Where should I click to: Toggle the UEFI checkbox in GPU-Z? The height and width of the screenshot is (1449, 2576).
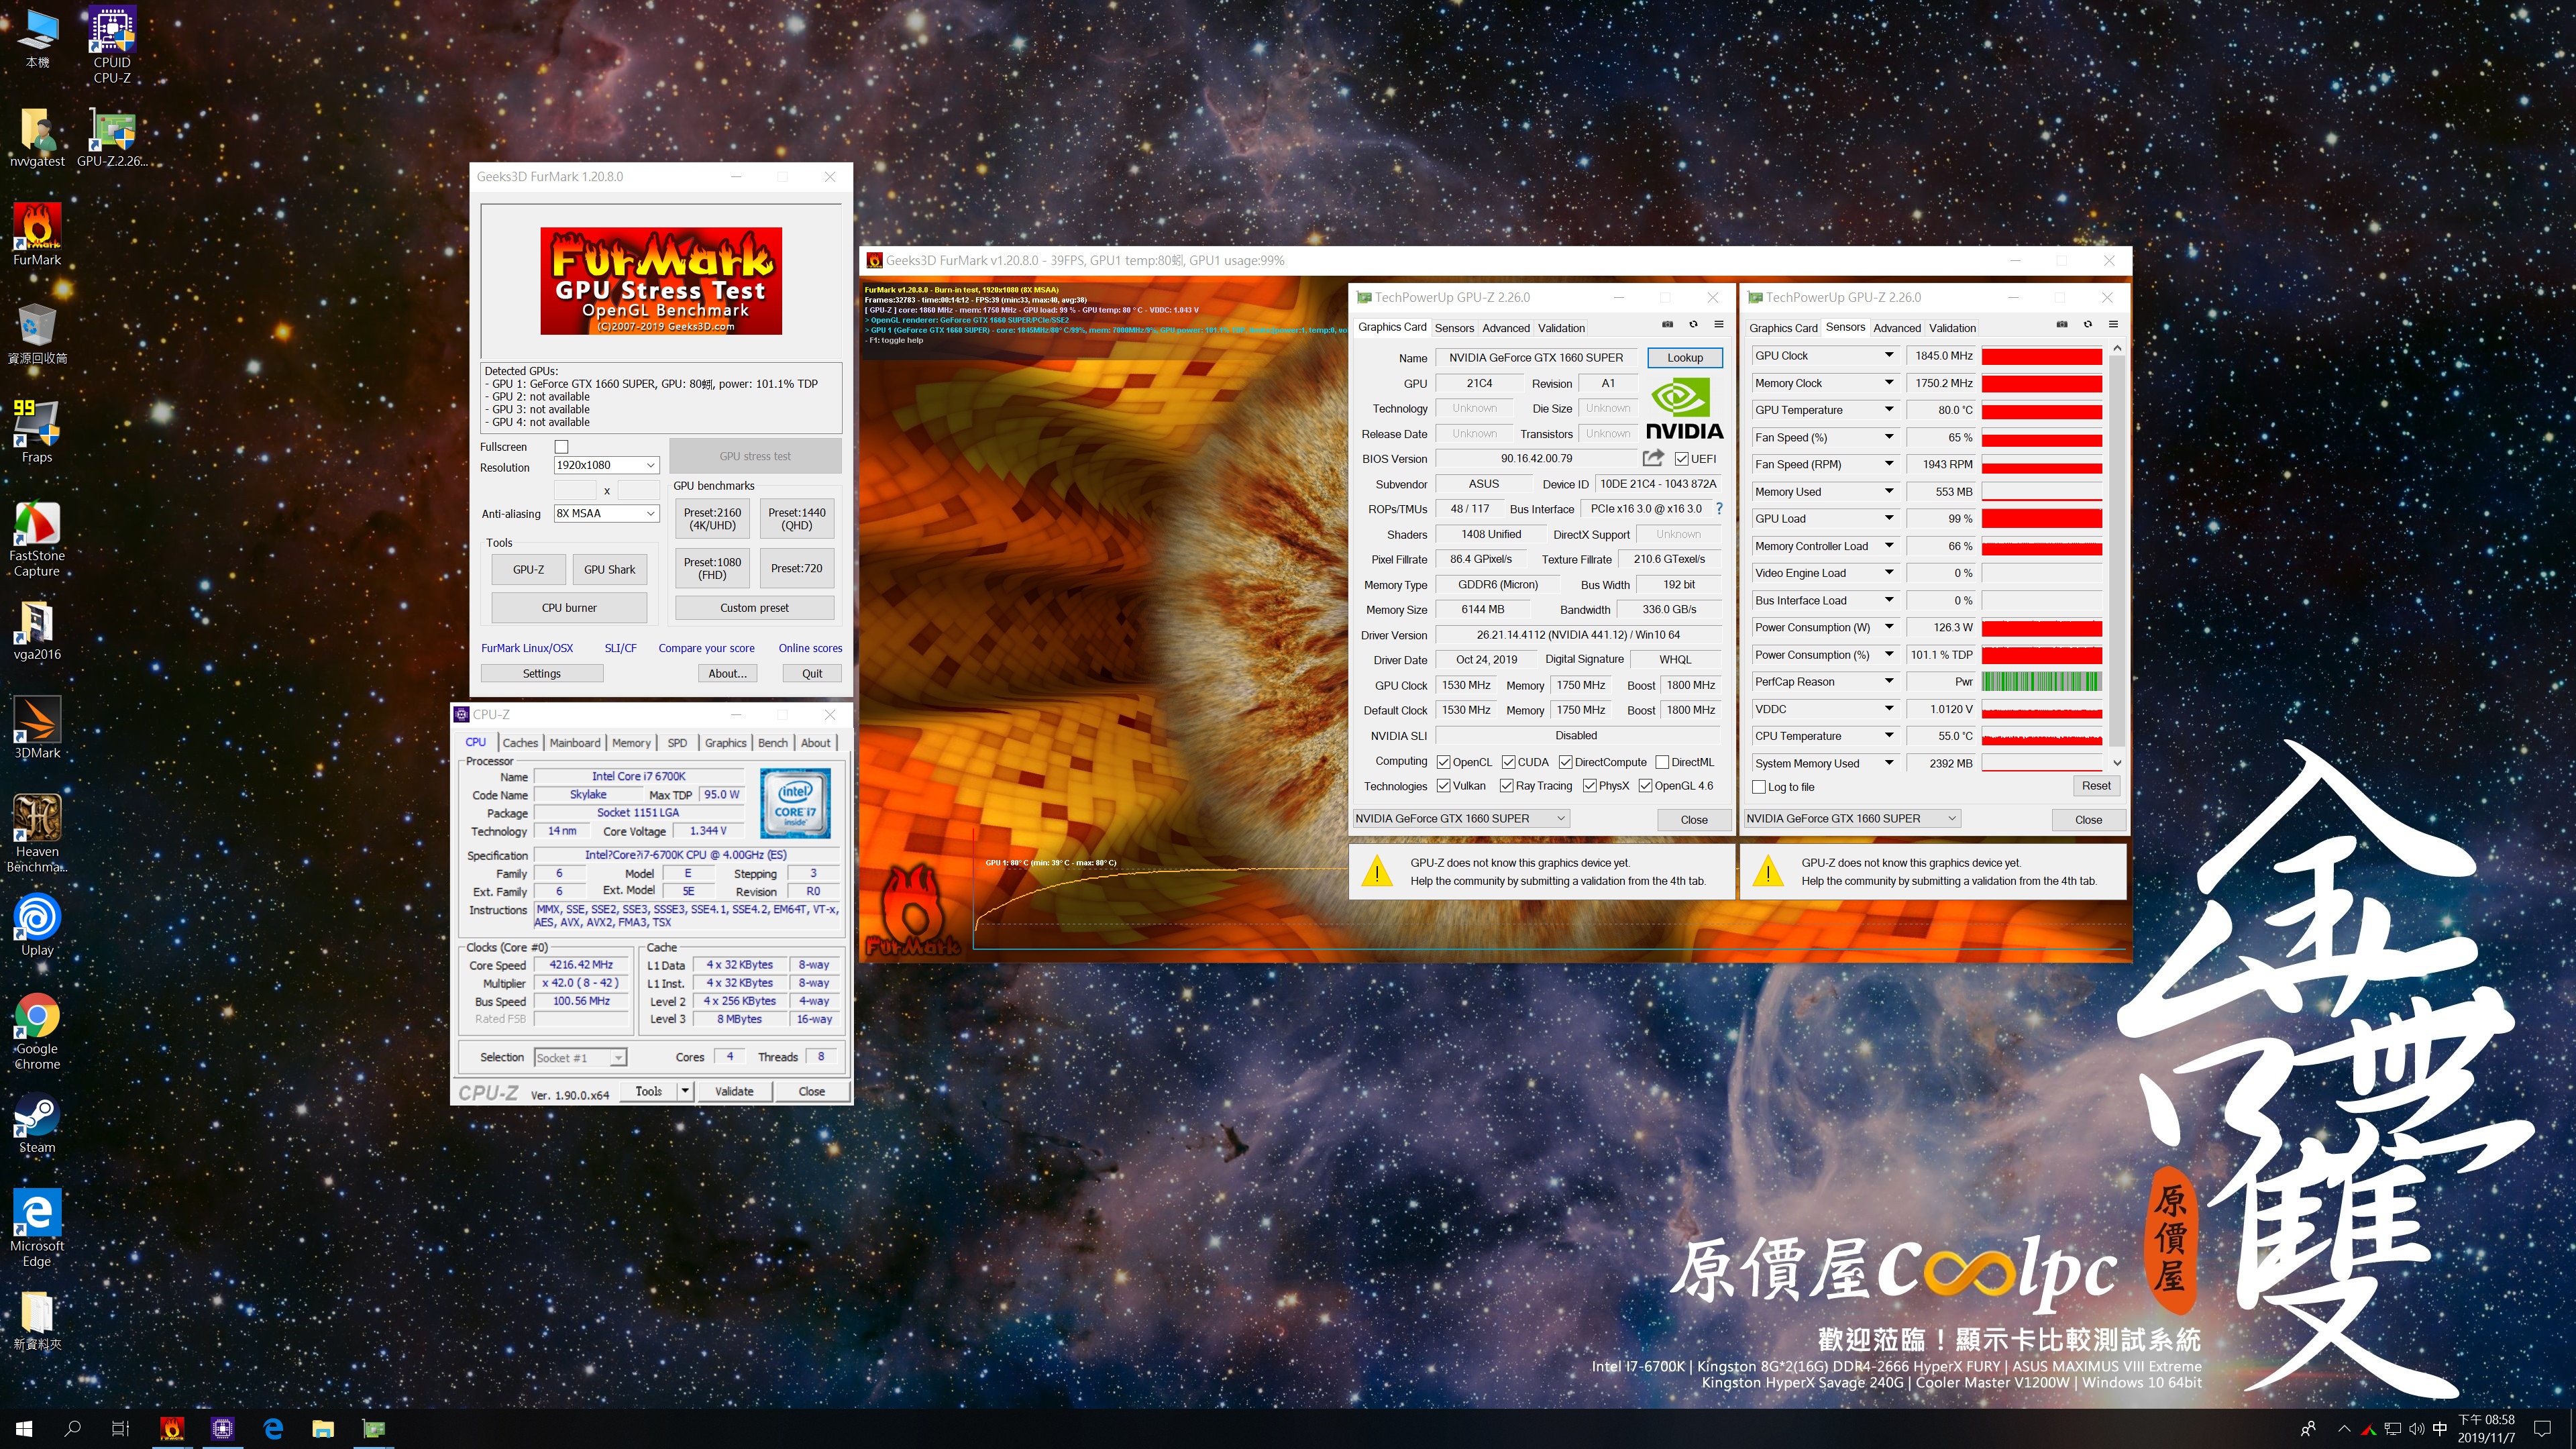point(1682,459)
